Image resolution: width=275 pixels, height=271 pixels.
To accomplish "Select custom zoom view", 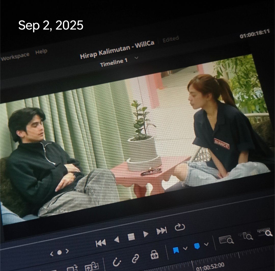I will pyautogui.click(x=265, y=232).
